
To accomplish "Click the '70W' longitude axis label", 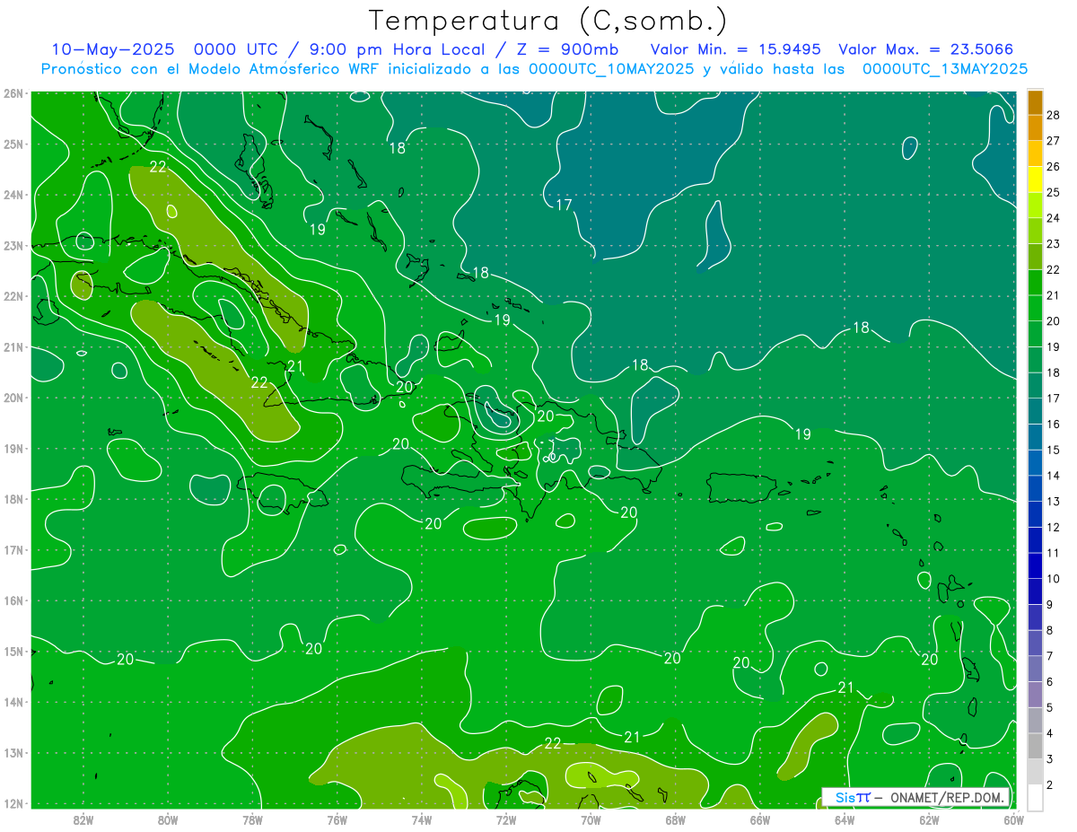I will point(590,819).
